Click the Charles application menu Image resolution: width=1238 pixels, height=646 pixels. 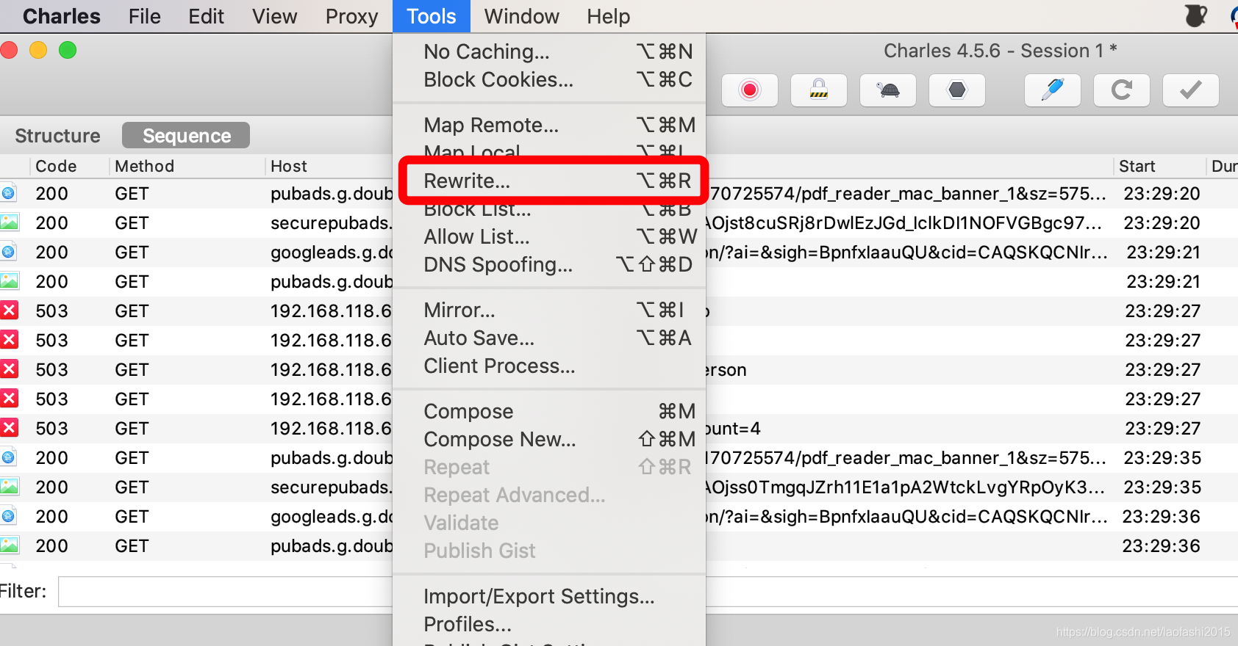pyautogui.click(x=61, y=16)
